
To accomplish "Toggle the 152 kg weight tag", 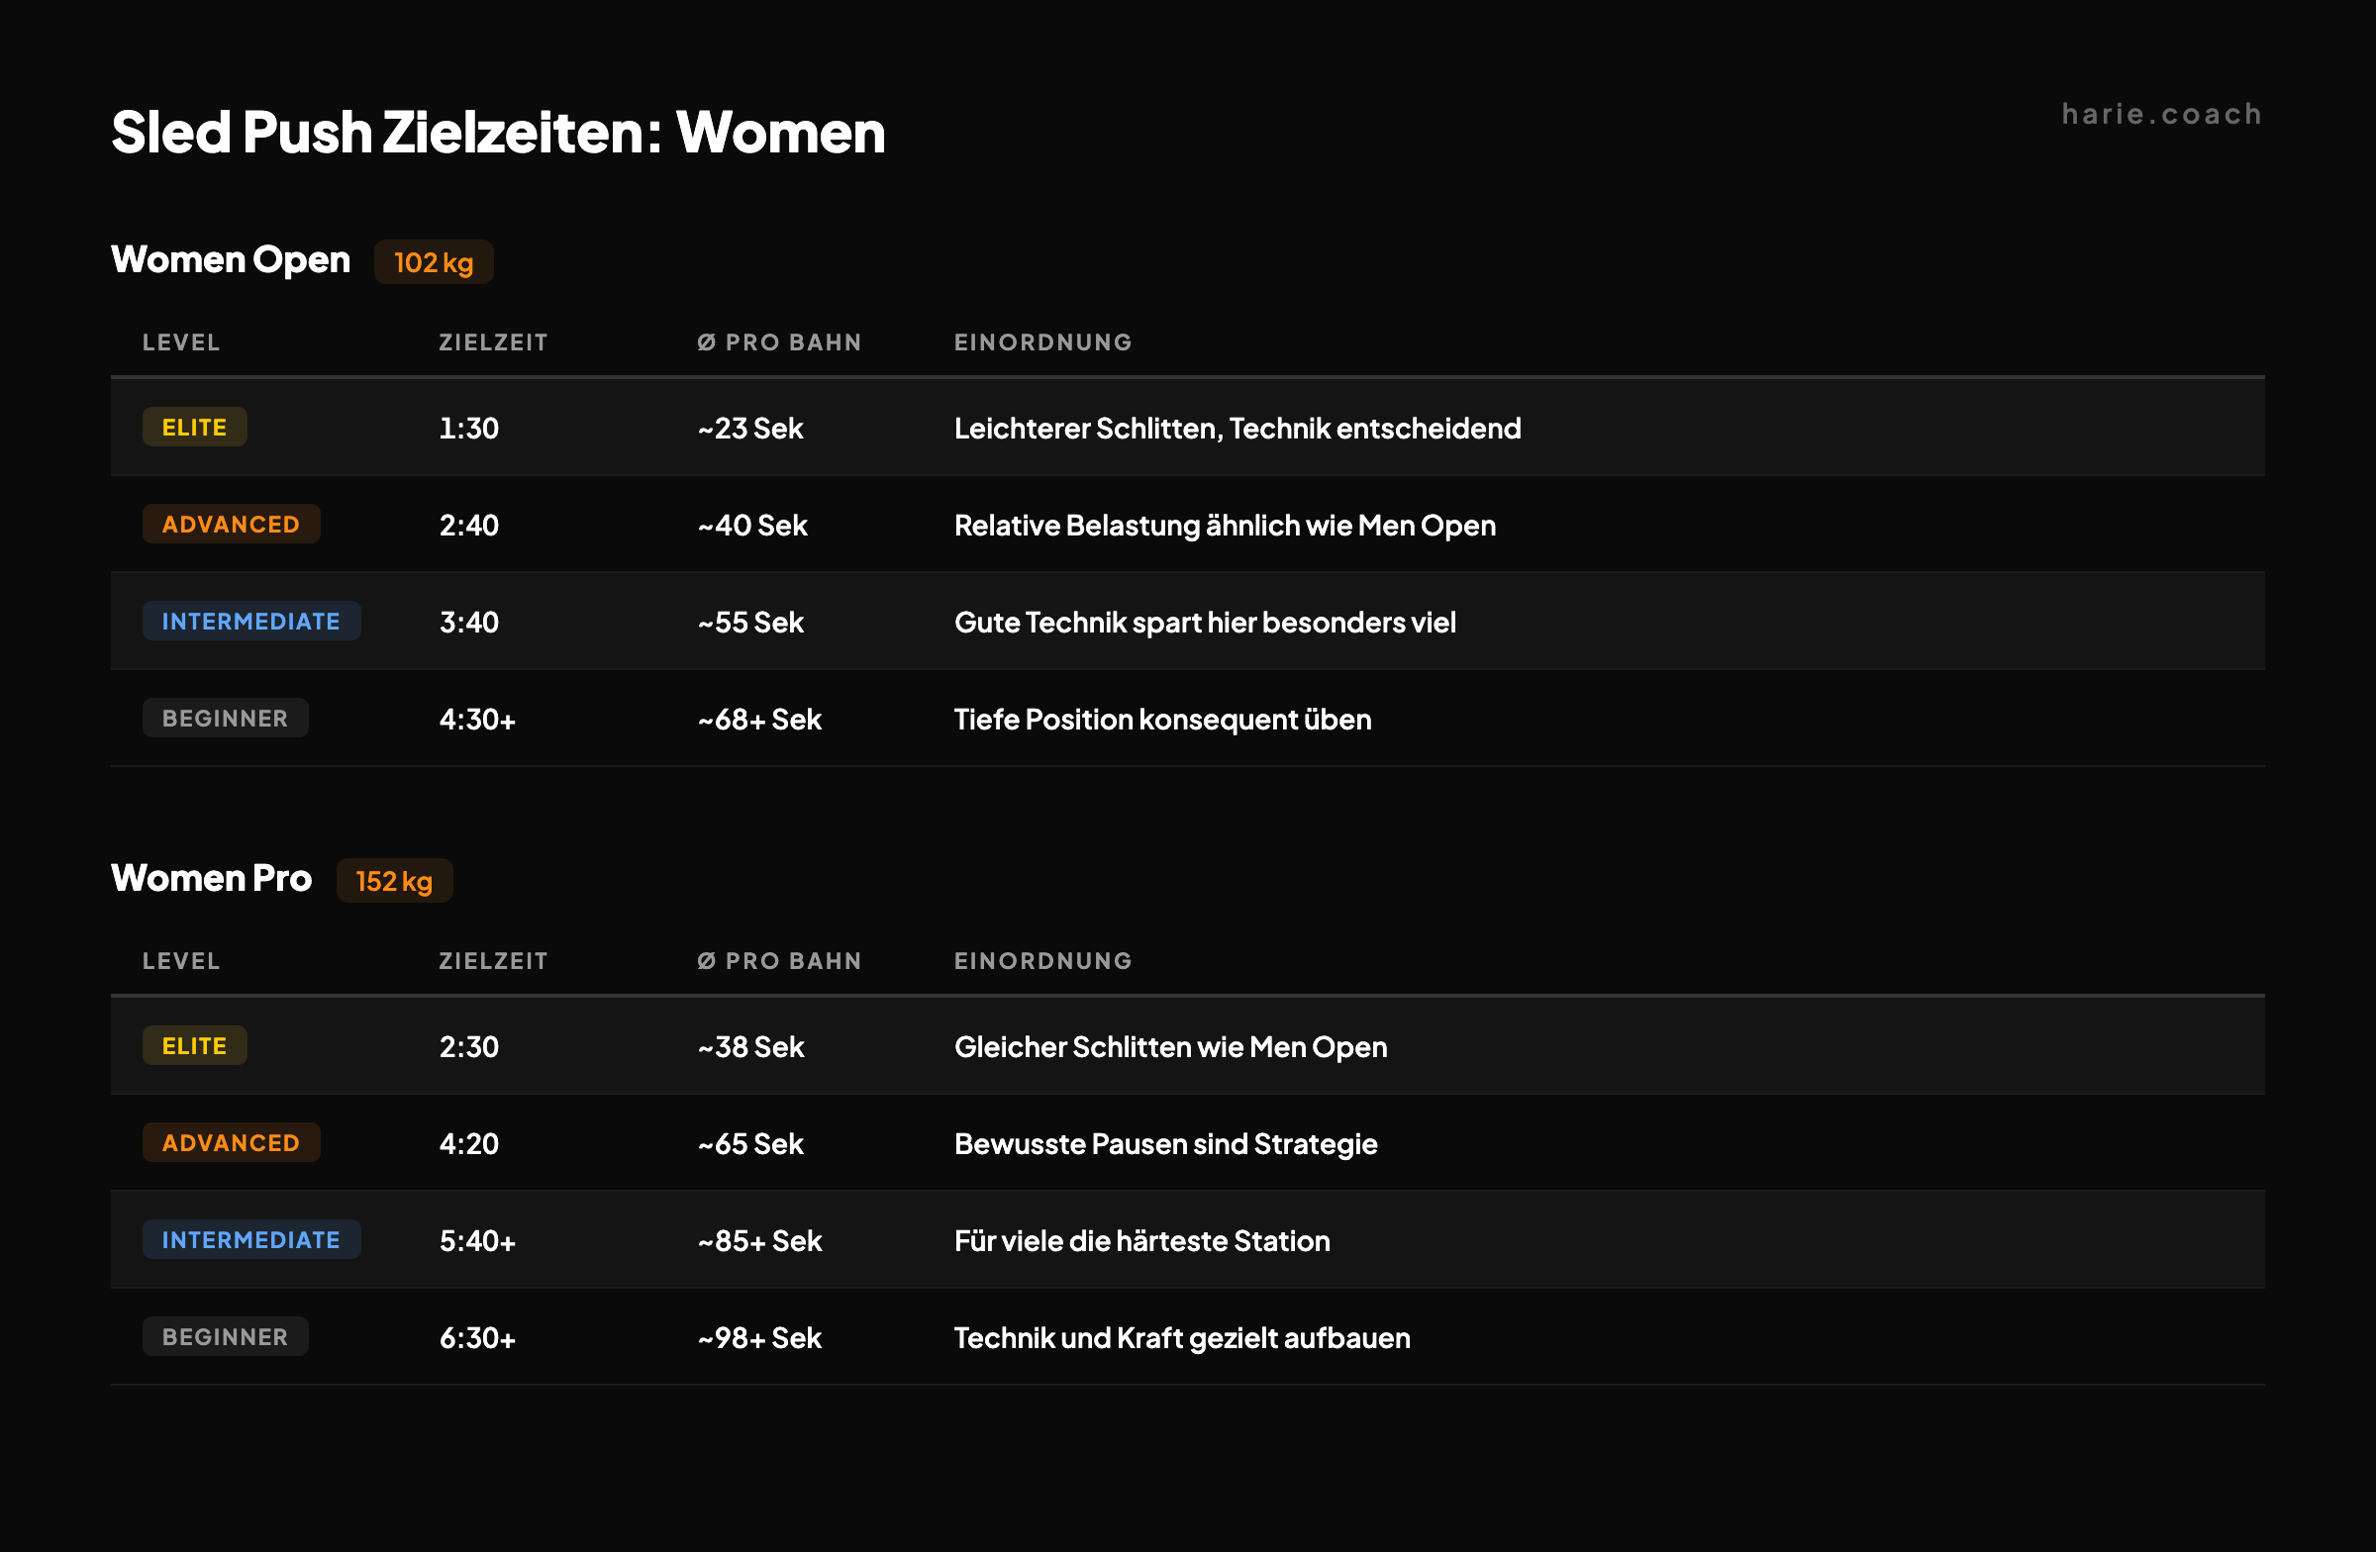I will [394, 880].
